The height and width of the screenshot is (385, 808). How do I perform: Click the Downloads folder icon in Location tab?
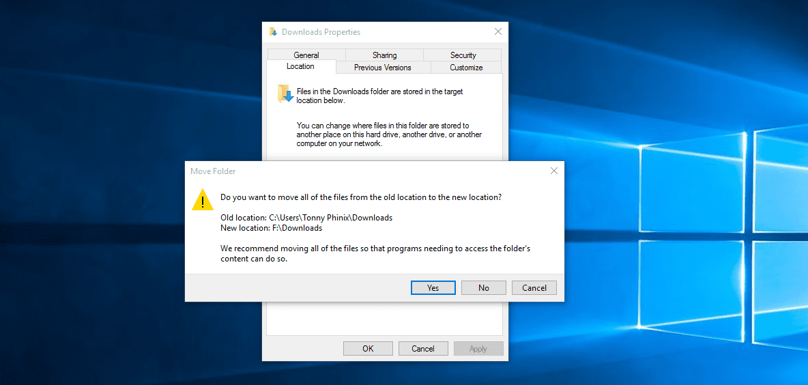pyautogui.click(x=285, y=94)
